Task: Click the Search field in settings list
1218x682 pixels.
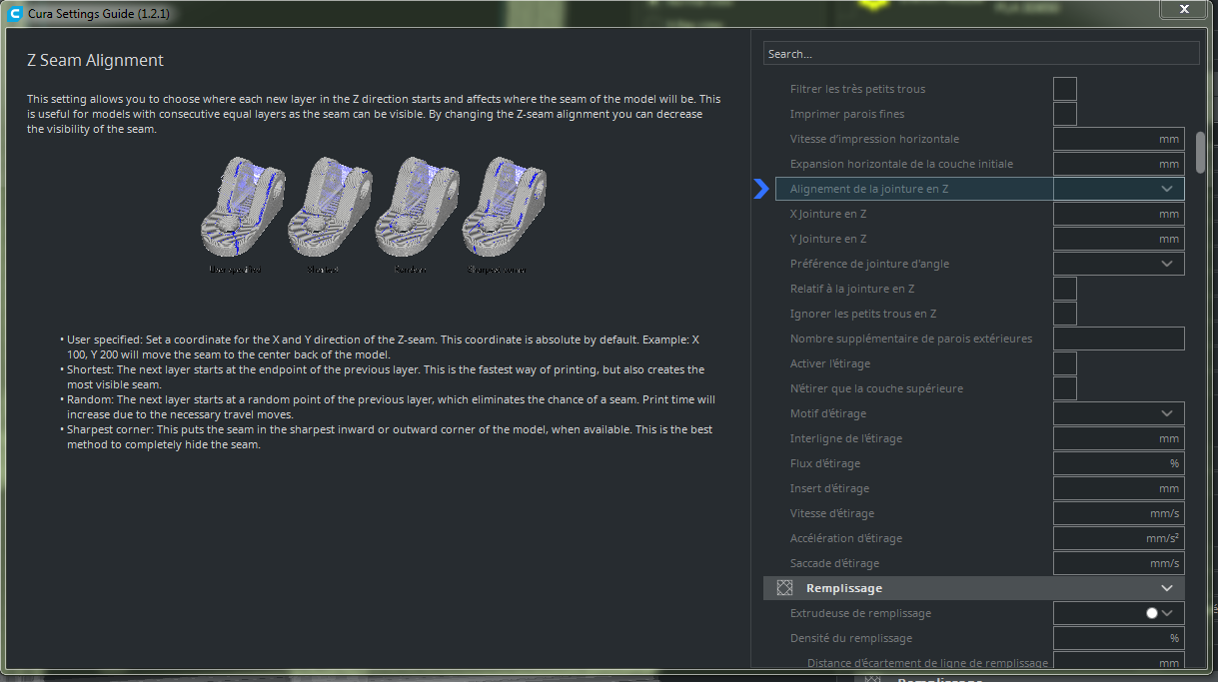Action: tap(981, 54)
